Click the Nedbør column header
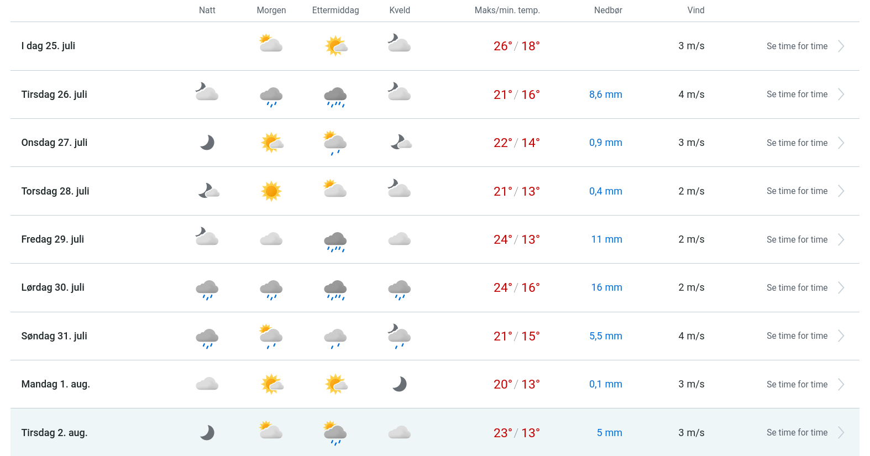Image resolution: width=870 pixels, height=456 pixels. (x=608, y=10)
